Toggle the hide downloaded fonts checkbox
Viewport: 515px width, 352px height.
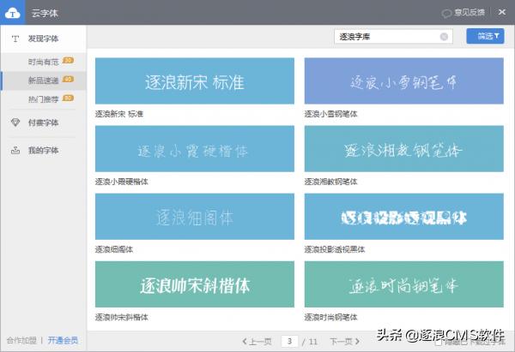[x=438, y=343]
